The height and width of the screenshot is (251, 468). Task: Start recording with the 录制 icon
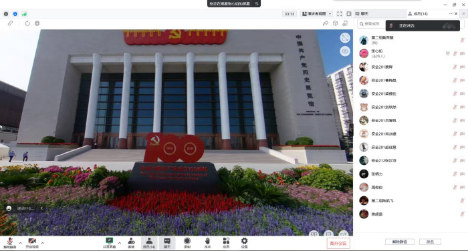(x=187, y=243)
